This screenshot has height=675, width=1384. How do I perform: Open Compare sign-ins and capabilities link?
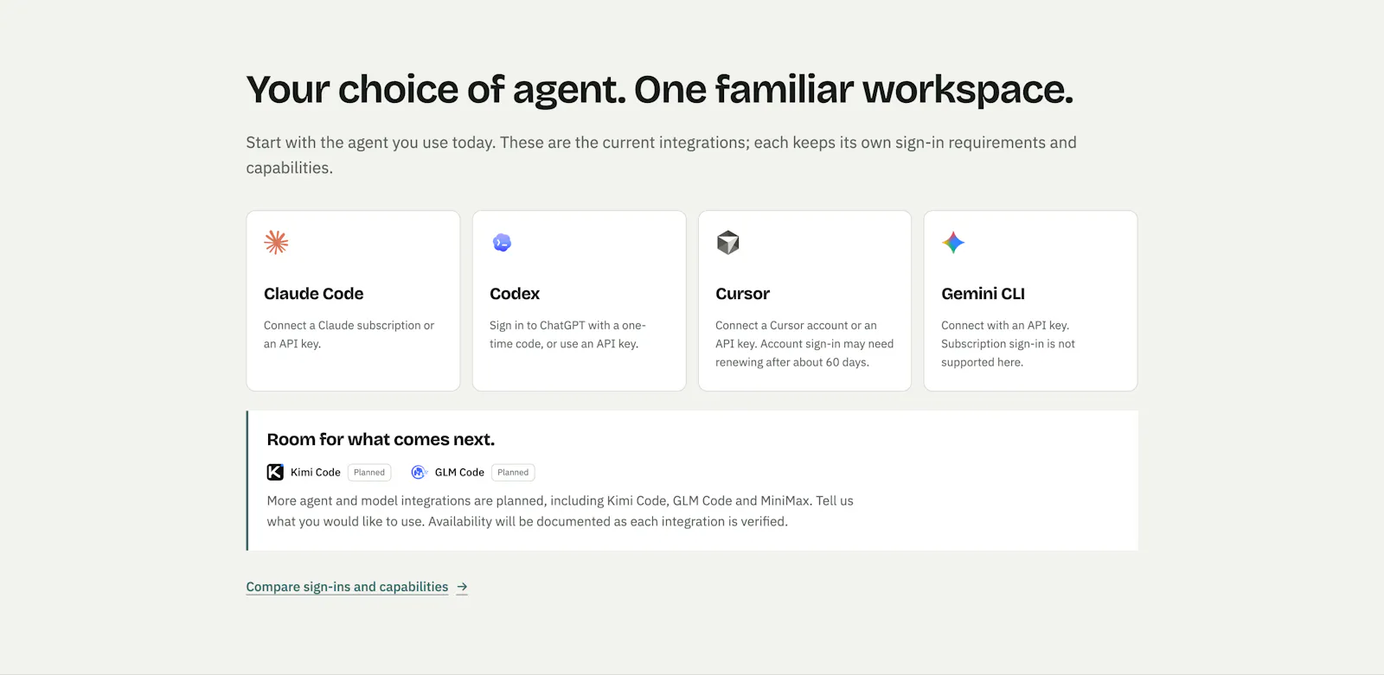coord(347,587)
